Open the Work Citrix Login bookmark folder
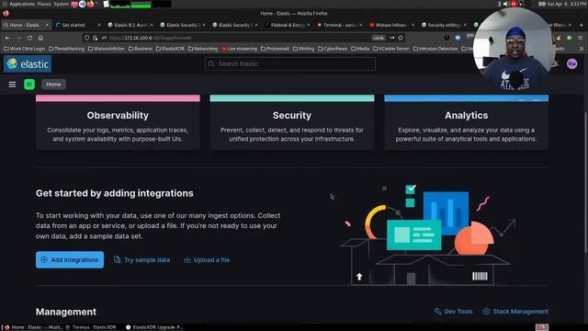The width and height of the screenshot is (588, 331). point(25,49)
